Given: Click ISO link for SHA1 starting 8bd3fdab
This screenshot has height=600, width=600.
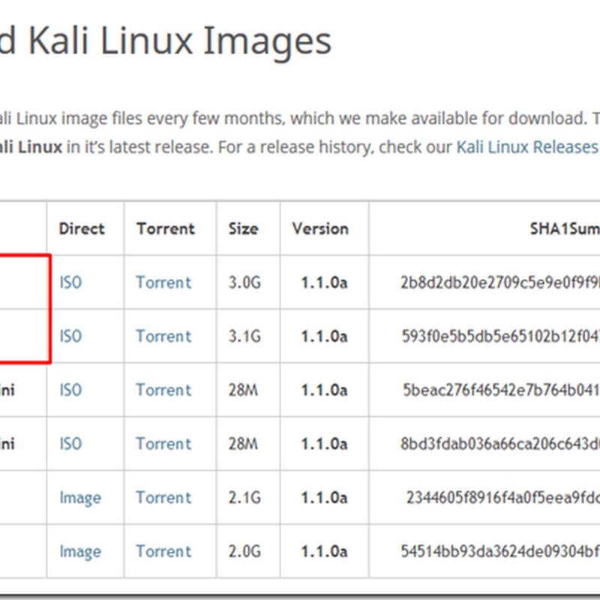Looking at the screenshot, I should (x=70, y=444).
